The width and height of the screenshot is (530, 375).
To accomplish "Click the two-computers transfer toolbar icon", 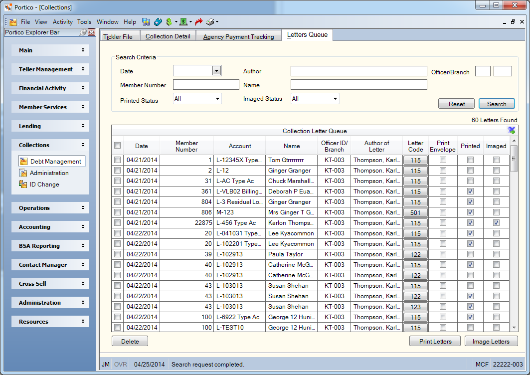I will tap(146, 22).
